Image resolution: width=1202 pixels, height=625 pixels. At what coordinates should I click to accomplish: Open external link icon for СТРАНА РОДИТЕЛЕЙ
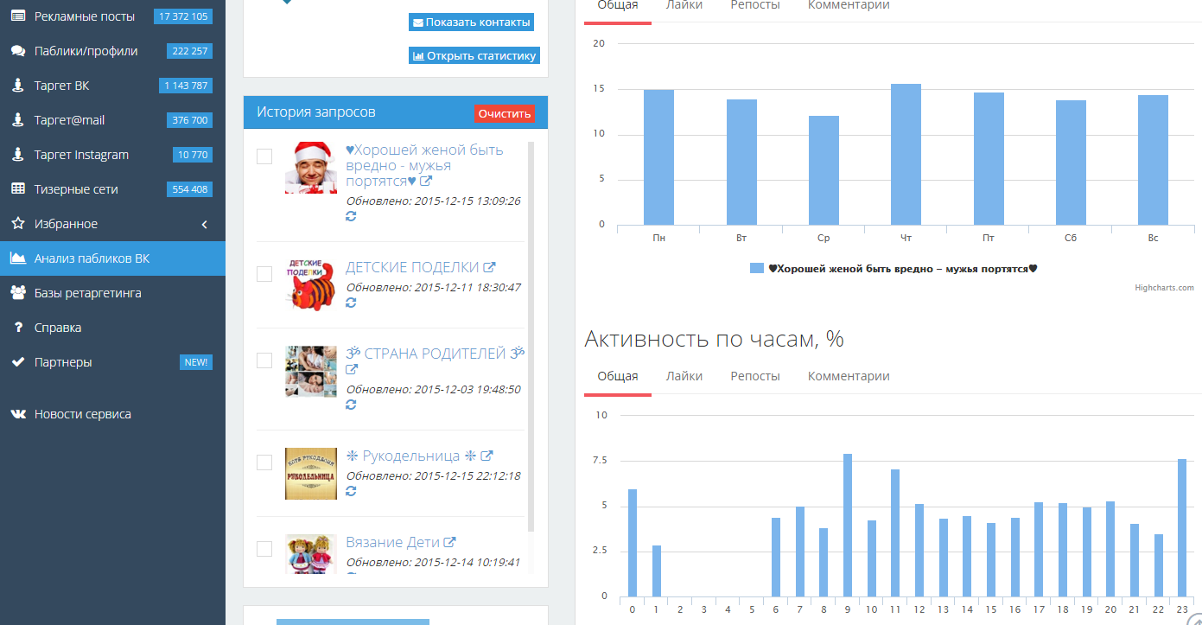click(352, 370)
